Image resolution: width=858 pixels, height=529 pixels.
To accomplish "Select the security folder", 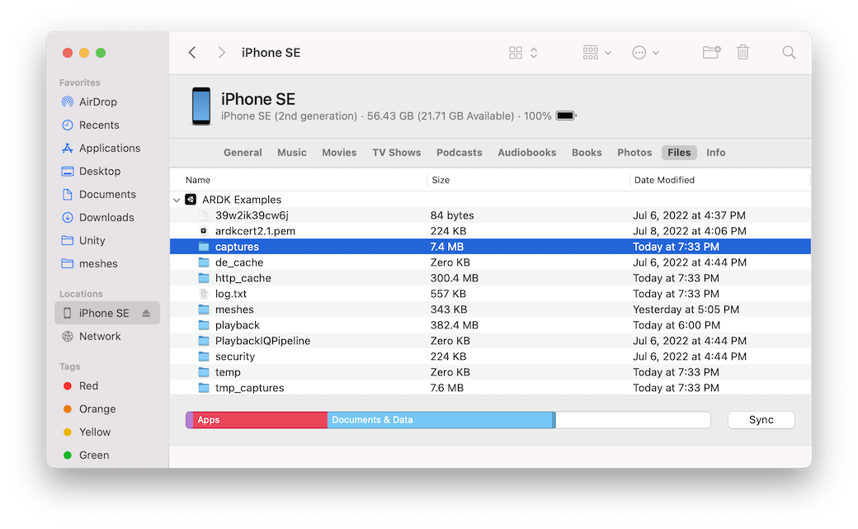I will pyautogui.click(x=490, y=357).
